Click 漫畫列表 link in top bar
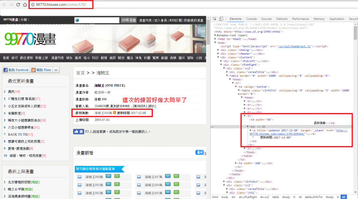The height and width of the screenshot is (199, 358). 145,20
